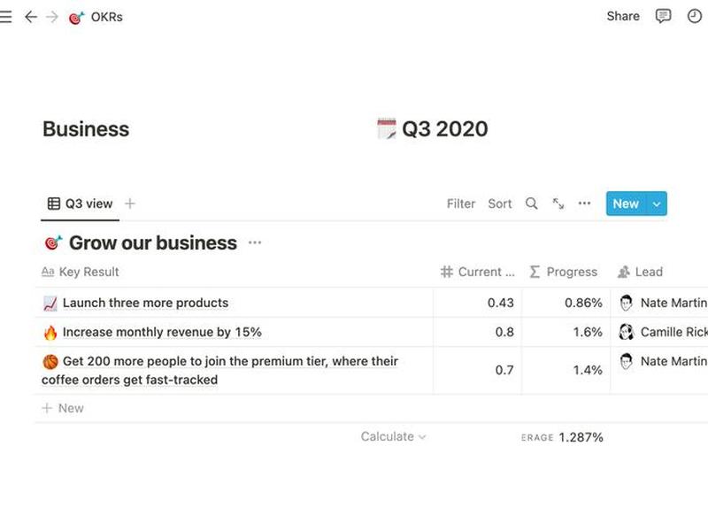Open the Sort option
The width and height of the screenshot is (708, 531).
tap(500, 204)
